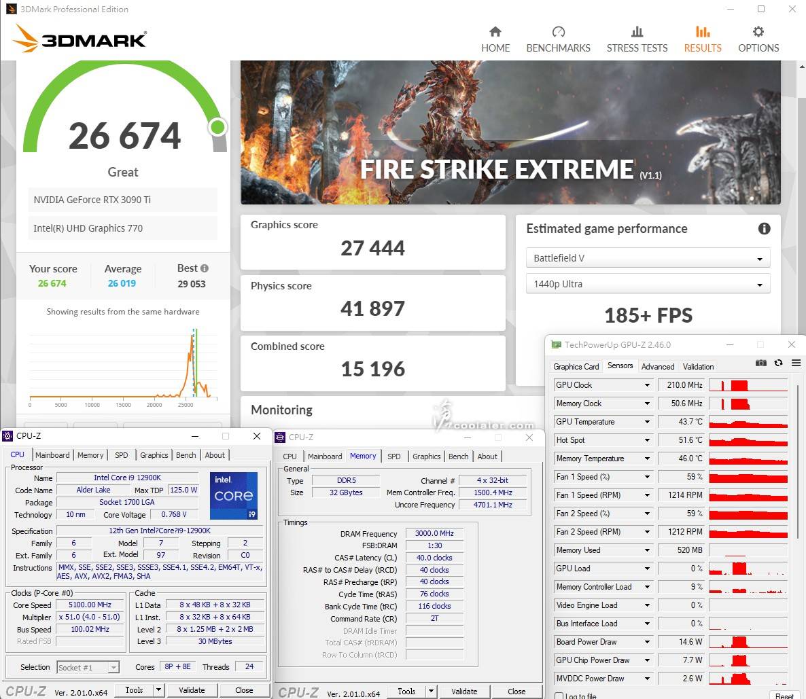Viewport: 806px width, 699px height.
Task: Switch to the GPU-Z Validation tab
Action: point(698,366)
